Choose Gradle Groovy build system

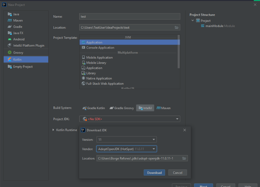(x=122, y=108)
